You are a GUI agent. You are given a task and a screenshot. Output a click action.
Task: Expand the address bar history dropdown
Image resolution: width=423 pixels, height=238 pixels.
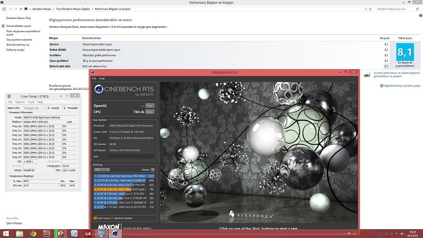(x=366, y=9)
